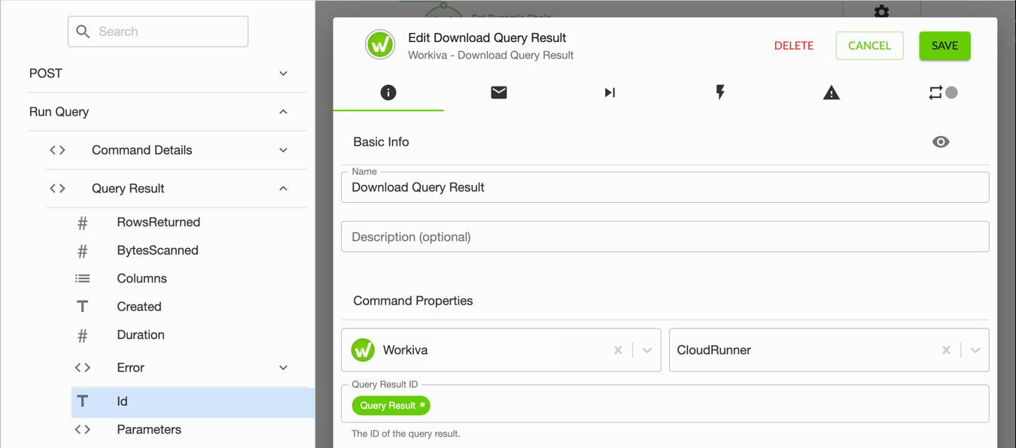Open the skip-next tab
The height and width of the screenshot is (448, 1016).
tap(610, 92)
